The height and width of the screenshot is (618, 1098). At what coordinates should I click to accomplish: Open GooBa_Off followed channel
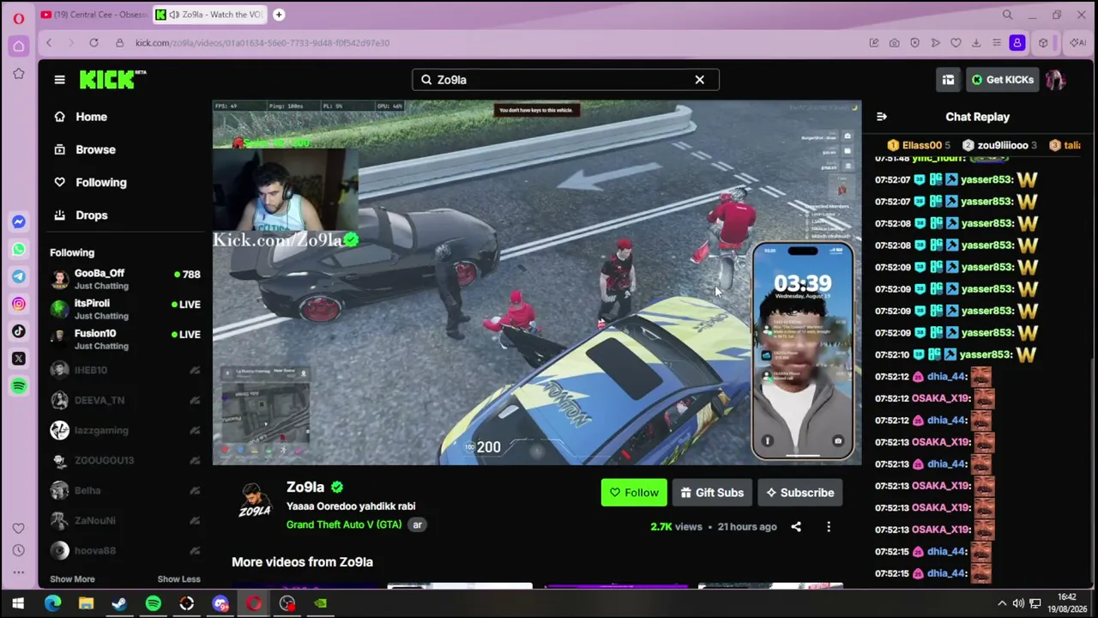coord(125,279)
